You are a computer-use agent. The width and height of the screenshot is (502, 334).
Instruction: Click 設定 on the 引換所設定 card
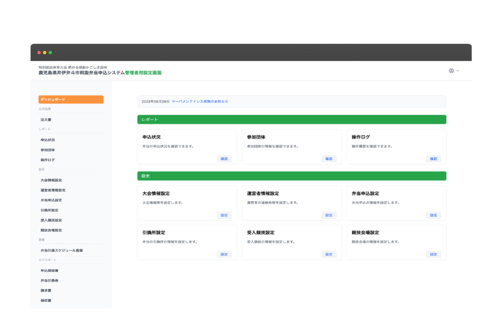tap(224, 254)
